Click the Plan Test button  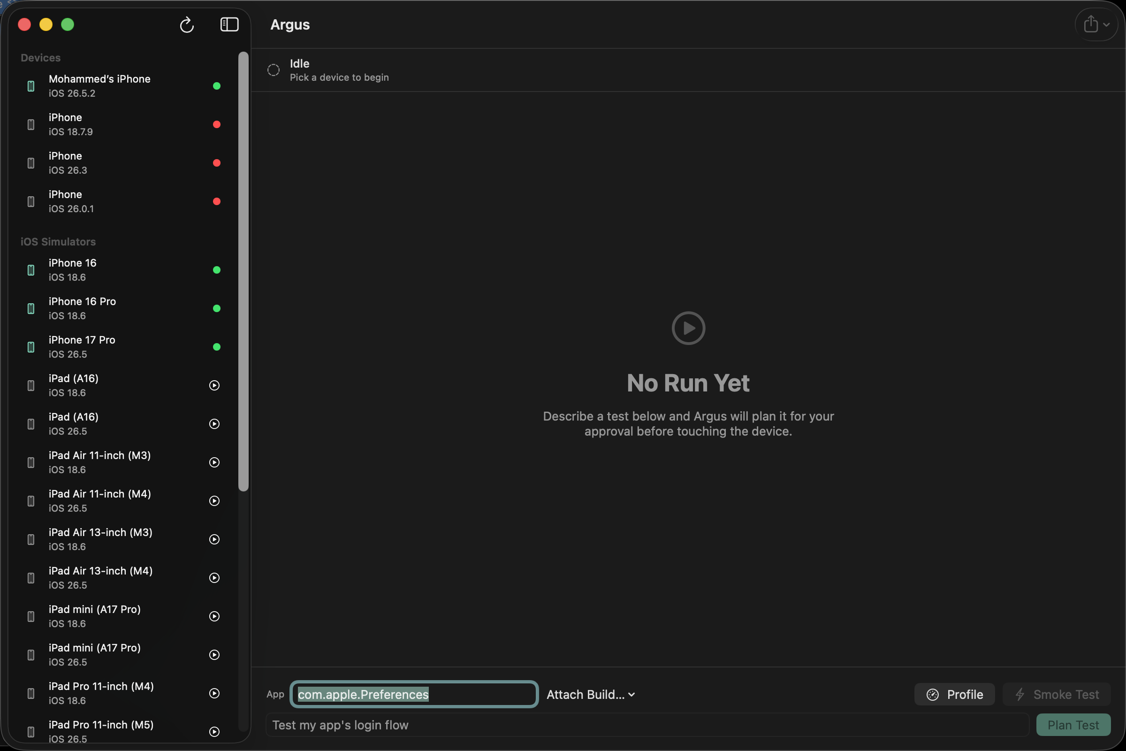click(1073, 725)
